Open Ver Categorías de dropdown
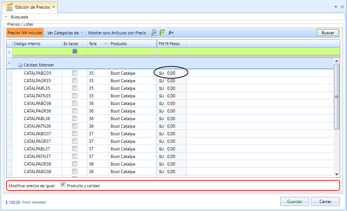 coord(65,33)
